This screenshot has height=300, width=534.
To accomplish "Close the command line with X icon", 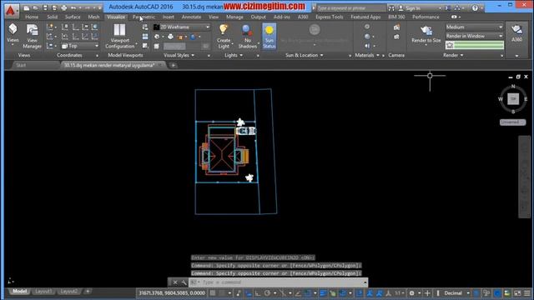I will (x=174, y=282).
